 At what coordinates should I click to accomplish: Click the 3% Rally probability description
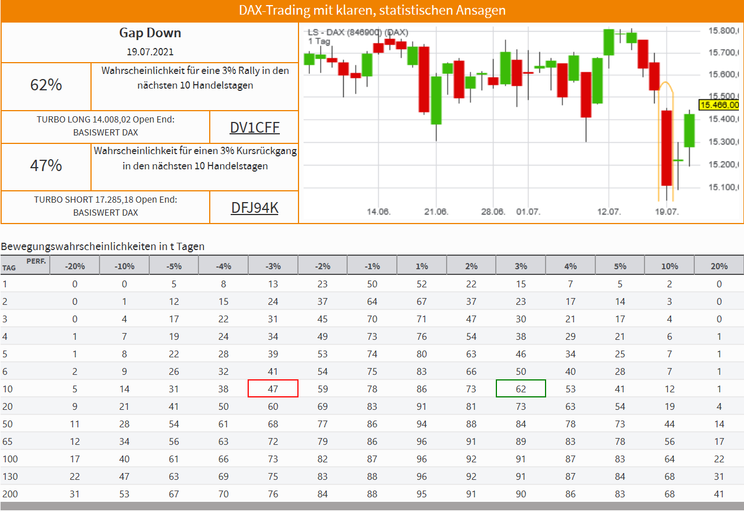[195, 78]
